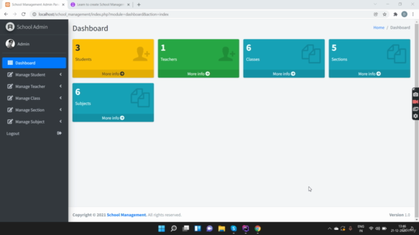Click the Teachers card user-plus icon
Screen dimensions: 419x235
(227, 54)
